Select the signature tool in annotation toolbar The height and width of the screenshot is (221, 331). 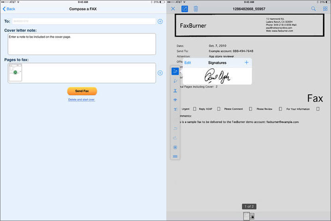coord(175,71)
